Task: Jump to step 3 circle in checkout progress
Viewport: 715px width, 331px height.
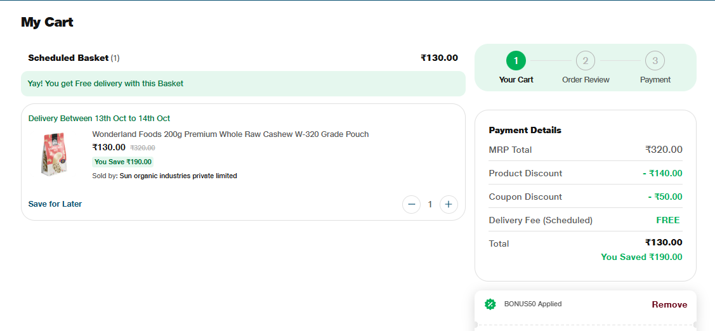Action: coord(655,61)
